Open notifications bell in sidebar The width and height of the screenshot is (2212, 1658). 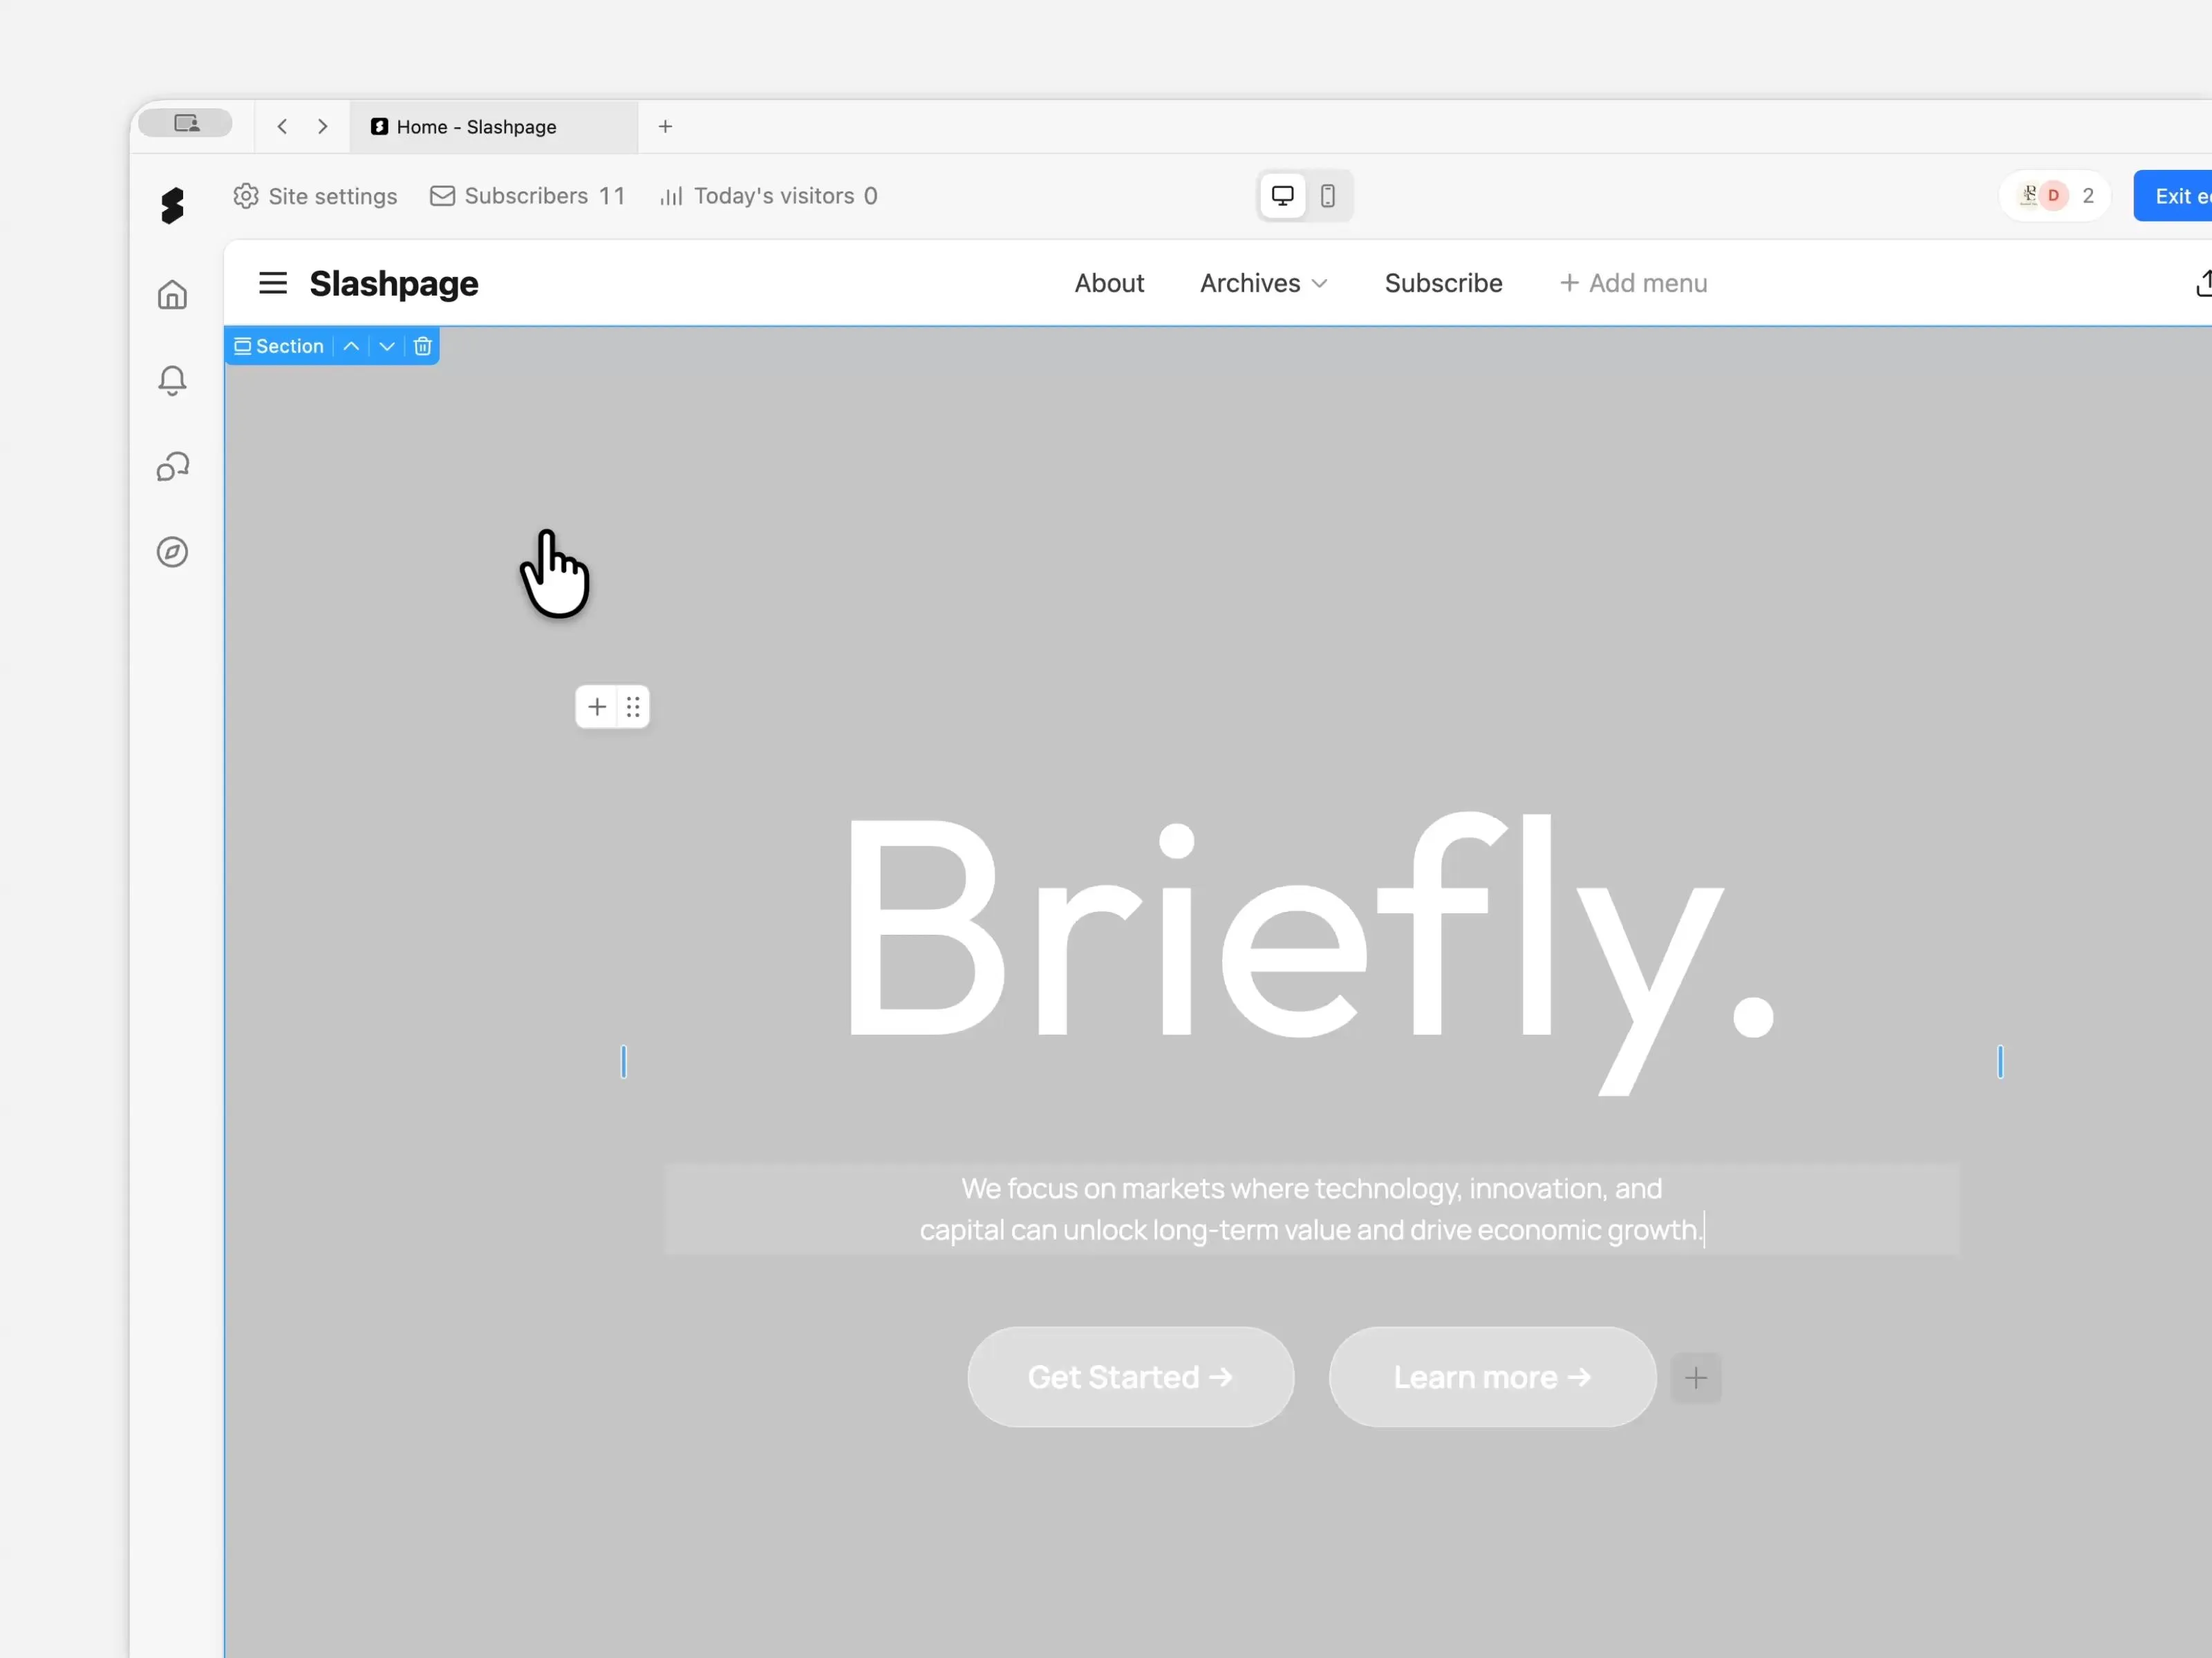pos(172,381)
